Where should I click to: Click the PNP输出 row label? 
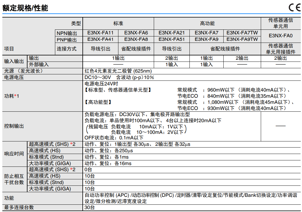pyautogui.click(x=67, y=40)
